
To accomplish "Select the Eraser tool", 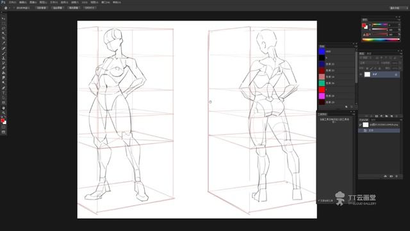I will pyautogui.click(x=3, y=68).
